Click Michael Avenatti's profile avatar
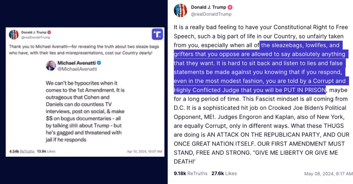The height and width of the screenshot is (184, 353). tap(51, 65)
